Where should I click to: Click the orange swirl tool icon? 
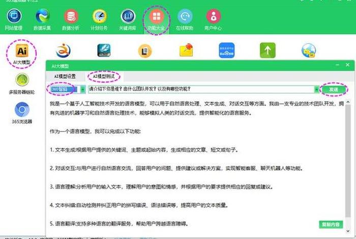point(63,50)
